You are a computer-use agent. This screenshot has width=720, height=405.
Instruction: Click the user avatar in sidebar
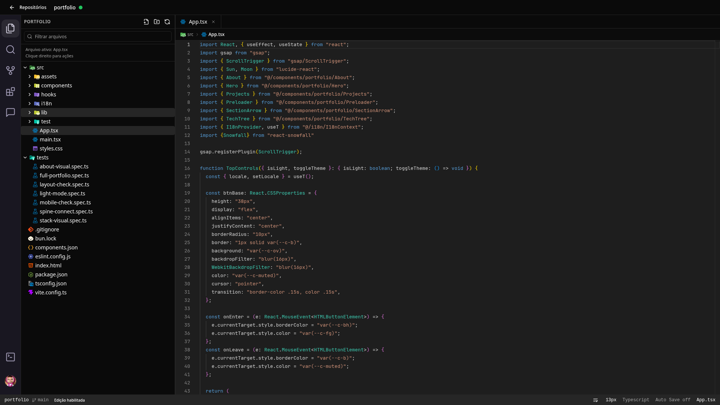tap(10, 381)
